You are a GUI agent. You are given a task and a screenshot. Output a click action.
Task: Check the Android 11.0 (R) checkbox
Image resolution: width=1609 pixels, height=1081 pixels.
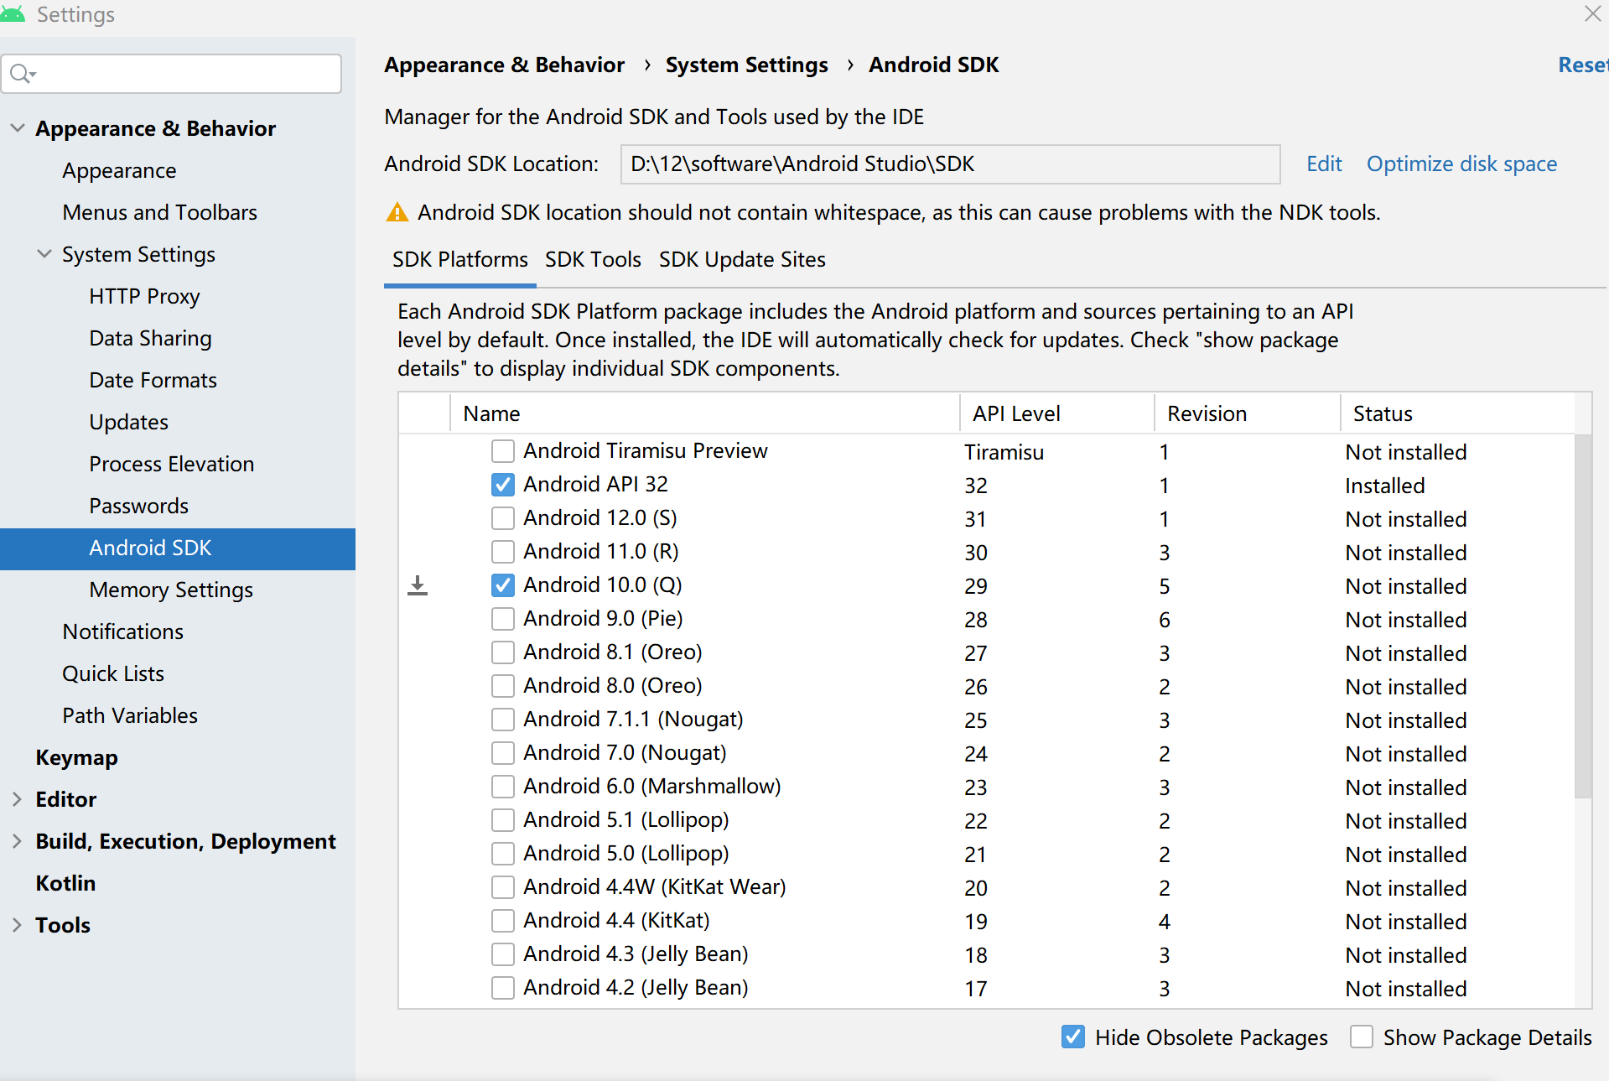pos(503,552)
